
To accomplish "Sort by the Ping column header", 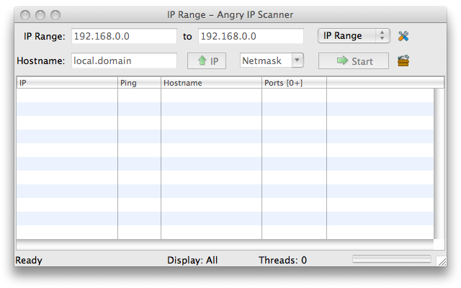I will [x=139, y=83].
